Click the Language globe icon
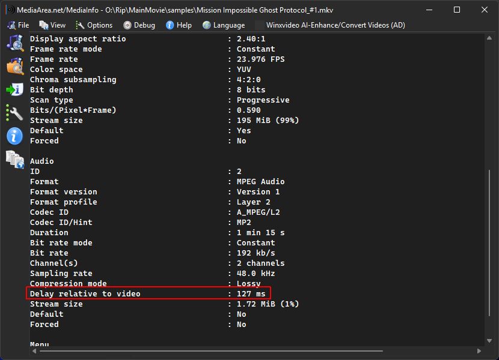 point(207,25)
